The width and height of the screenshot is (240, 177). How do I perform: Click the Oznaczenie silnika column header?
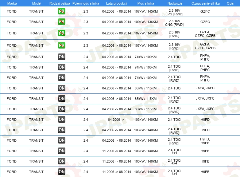point(205,3)
